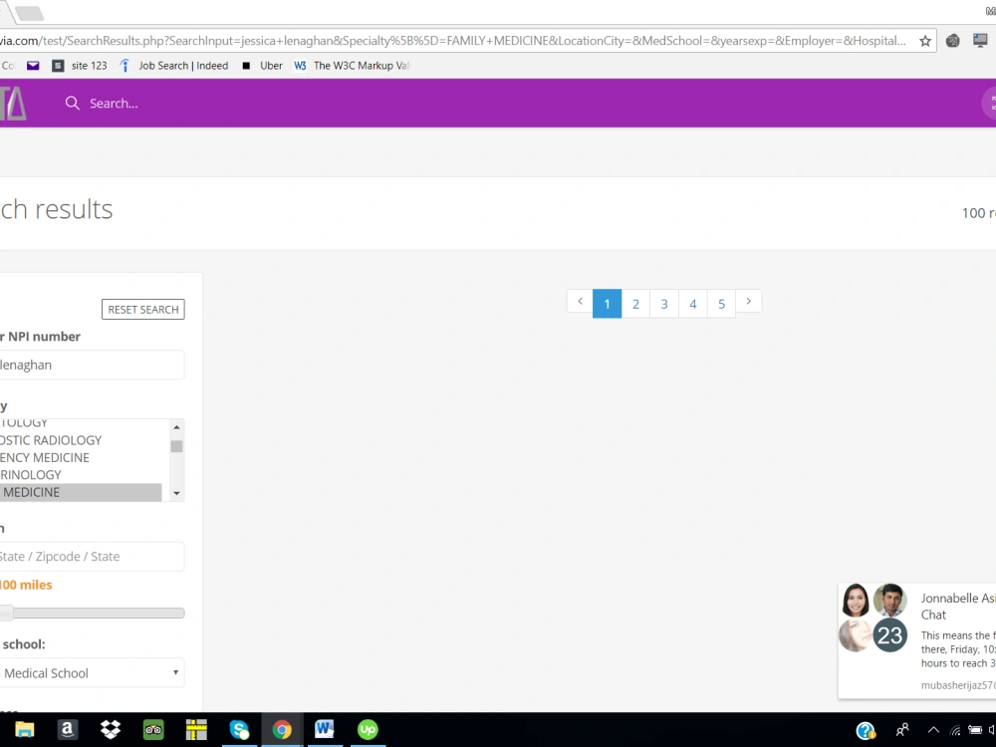
Task: Launch Skype from the taskbar
Action: (239, 730)
